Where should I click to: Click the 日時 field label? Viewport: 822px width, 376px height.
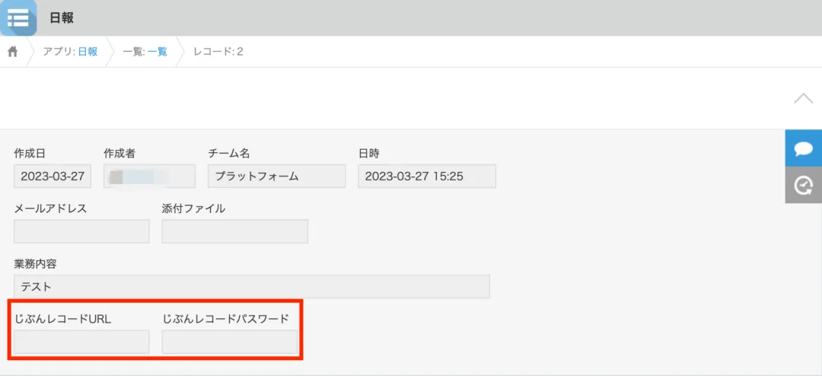pos(368,153)
